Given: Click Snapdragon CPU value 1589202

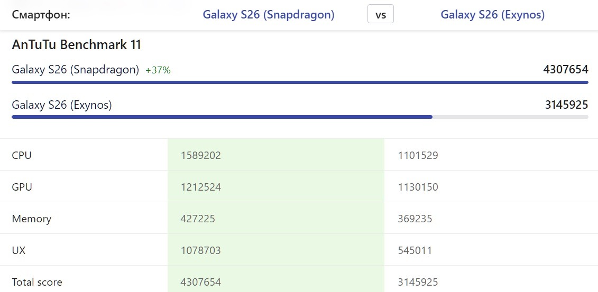Looking at the screenshot, I should pos(200,155).
